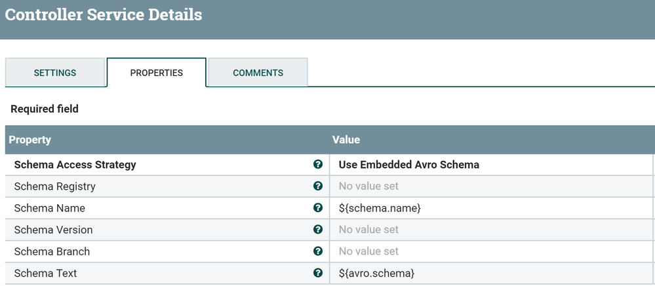Click help icon for Schema Access Strategy
The image size is (655, 286).
318,165
